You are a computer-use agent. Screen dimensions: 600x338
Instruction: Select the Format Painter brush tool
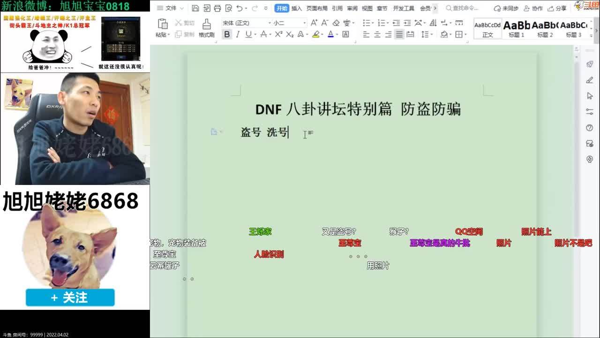click(206, 28)
